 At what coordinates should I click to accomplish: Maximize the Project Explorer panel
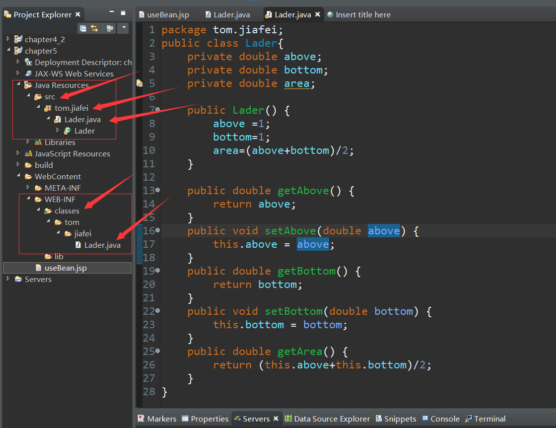point(123,13)
